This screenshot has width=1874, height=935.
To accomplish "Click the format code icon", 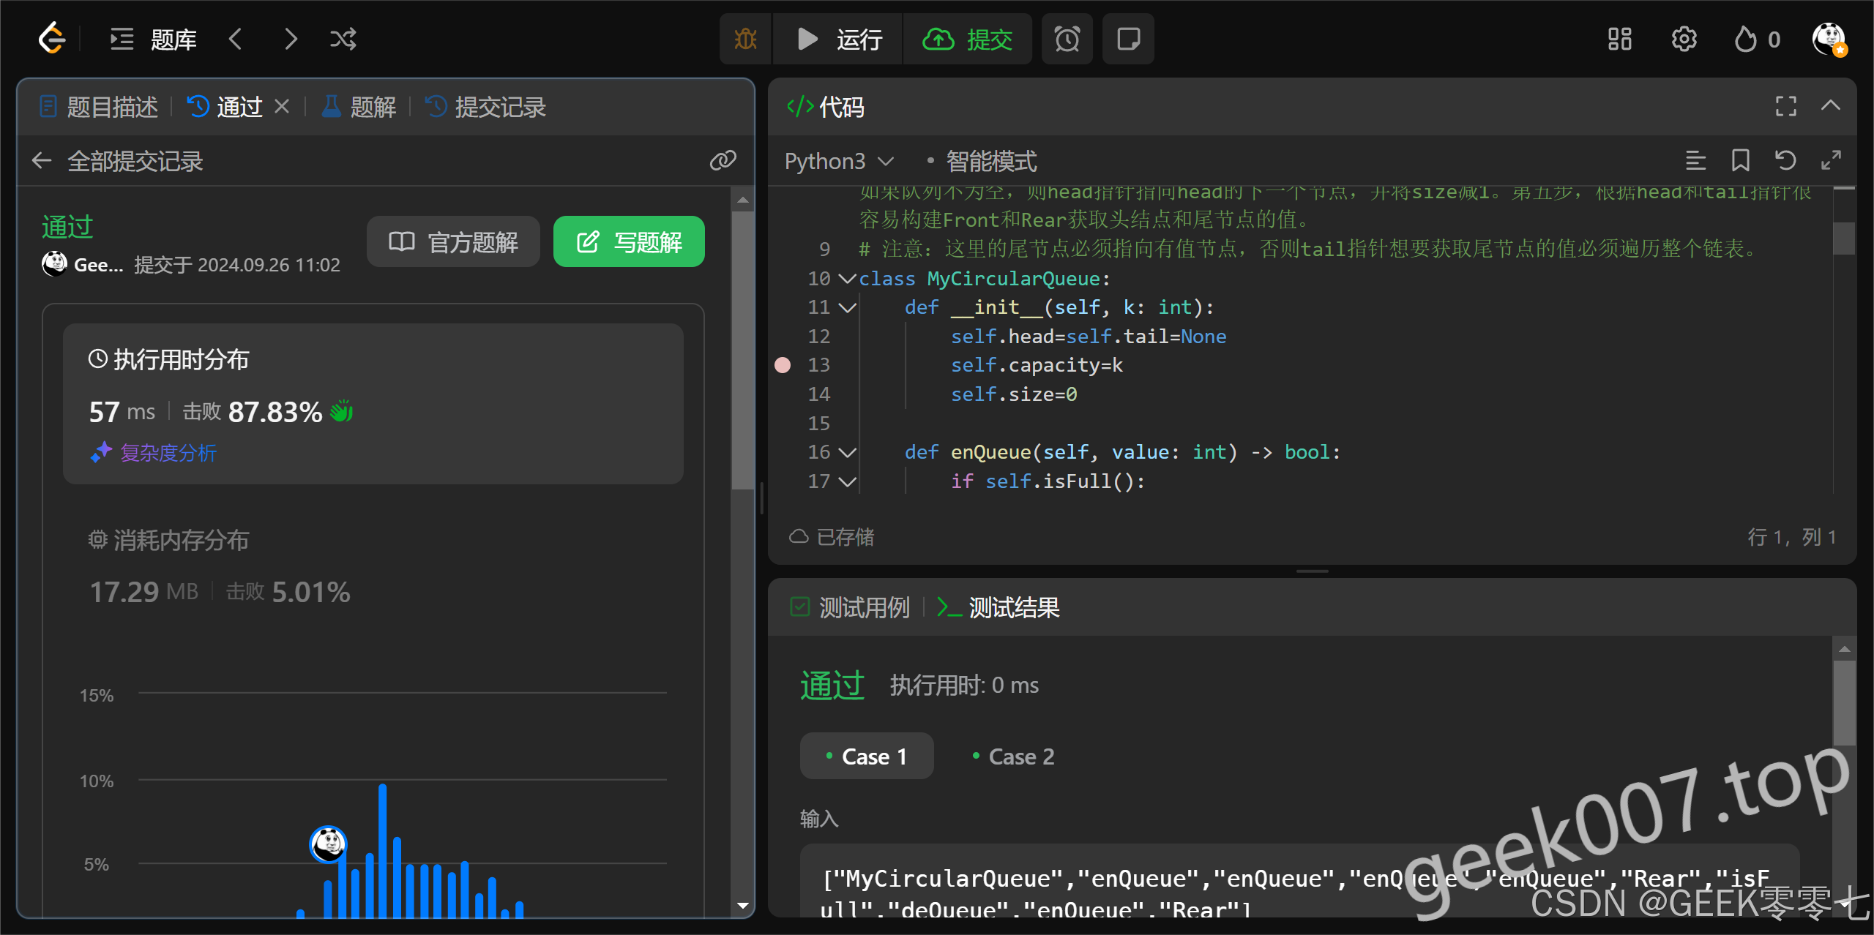I will pyautogui.click(x=1695, y=160).
